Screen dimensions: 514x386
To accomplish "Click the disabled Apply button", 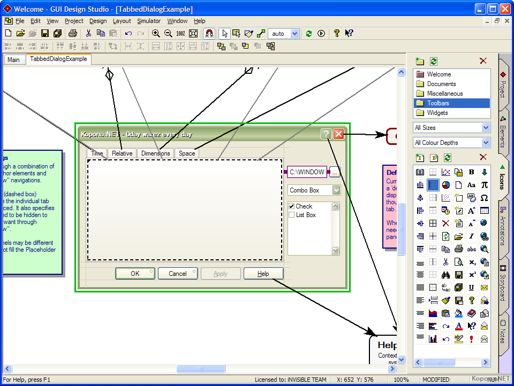I will (x=221, y=274).
